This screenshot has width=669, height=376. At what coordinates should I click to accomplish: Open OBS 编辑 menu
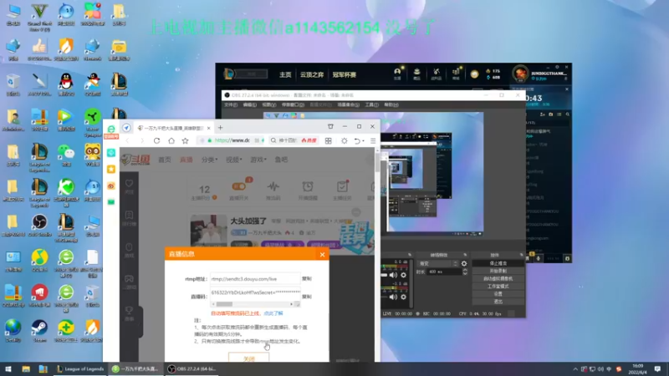(x=250, y=105)
